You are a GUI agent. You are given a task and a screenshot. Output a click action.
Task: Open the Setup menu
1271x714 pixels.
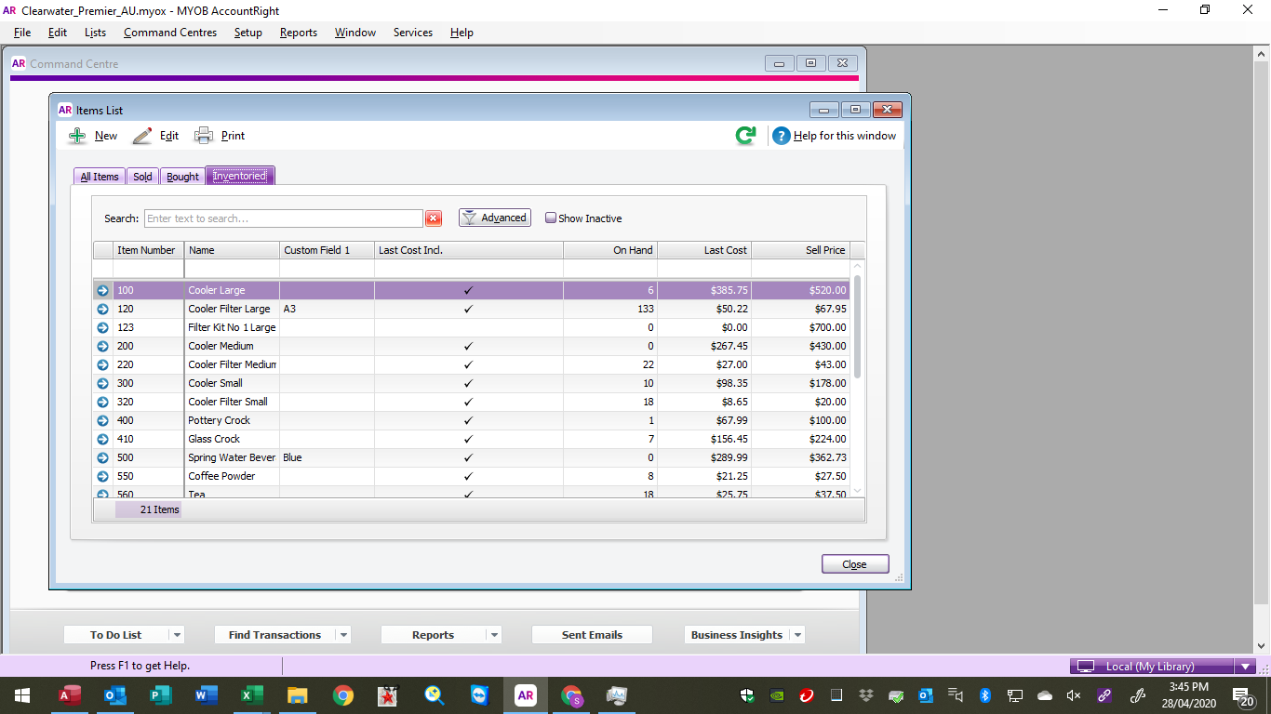pos(248,33)
